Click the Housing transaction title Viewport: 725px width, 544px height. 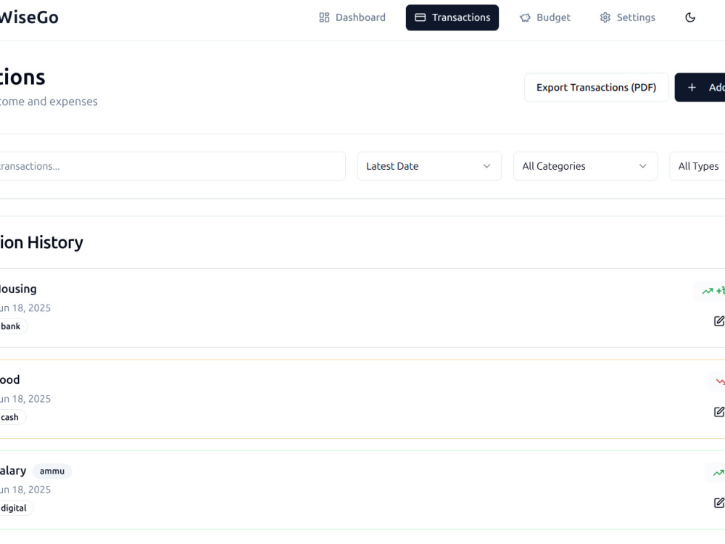[x=18, y=289]
